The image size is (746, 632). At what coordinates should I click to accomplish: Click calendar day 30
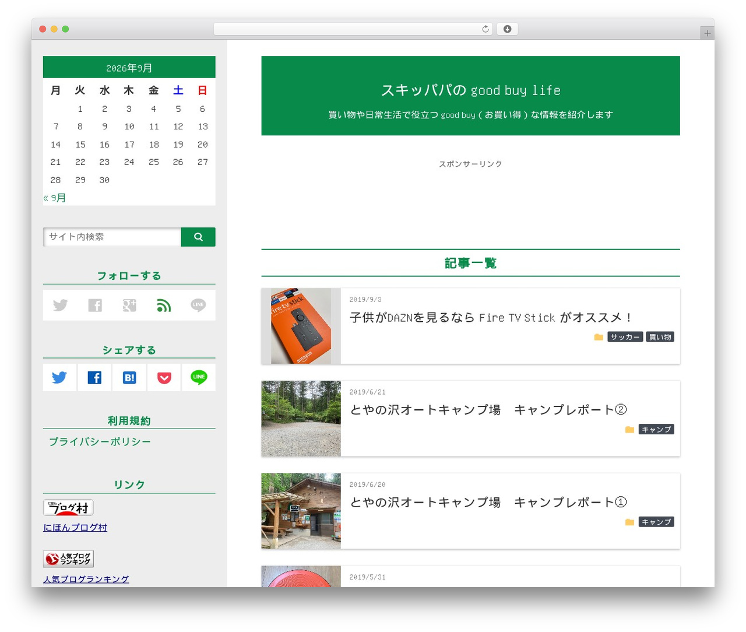pyautogui.click(x=104, y=180)
